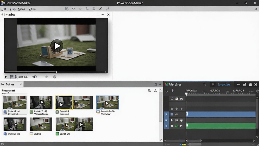
Task: Open the Clip menu in the menu bar
Action: pyautogui.click(x=13, y=9)
